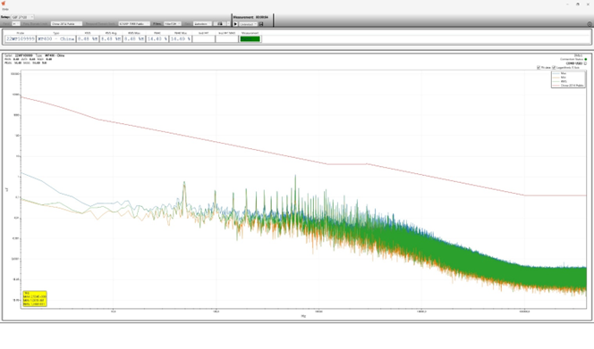Click the probe serial number field

click(21, 39)
